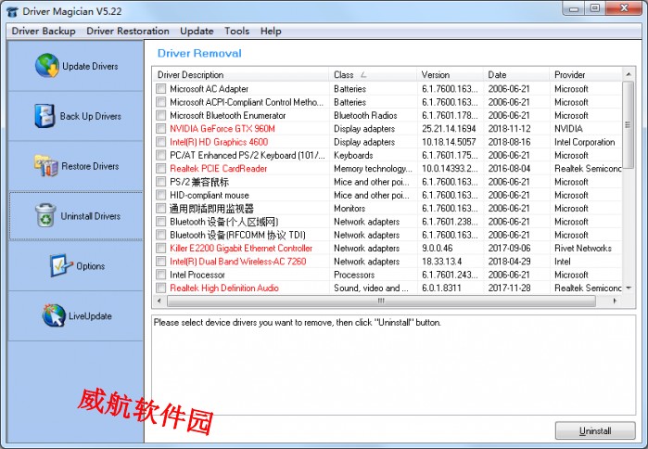The height and width of the screenshot is (449, 648).
Task: Sort by the Date column header
Action: [516, 74]
